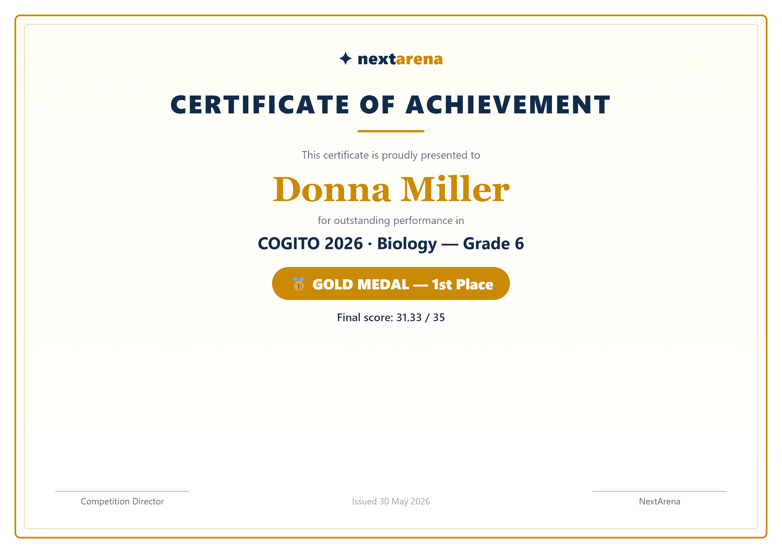782x553 pixels.
Task: Click the "Competition Director" signature label
Action: point(122,501)
